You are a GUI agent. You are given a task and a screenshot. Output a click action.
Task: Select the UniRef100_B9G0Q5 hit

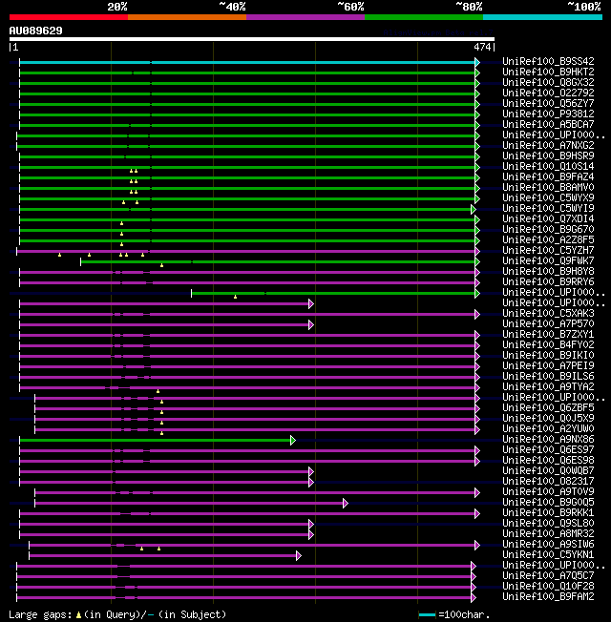548,503
